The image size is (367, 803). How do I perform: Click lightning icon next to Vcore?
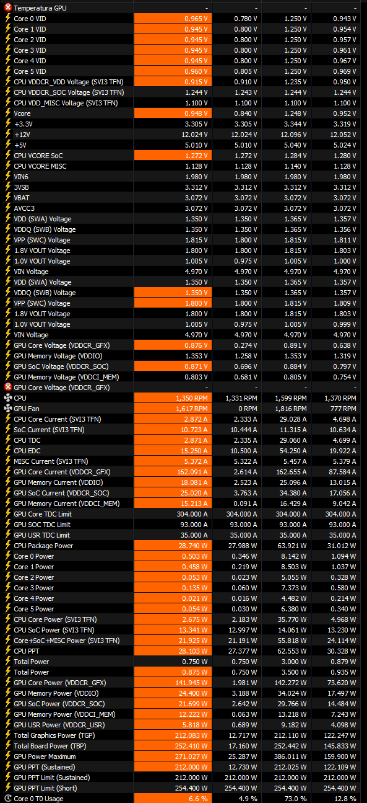8,113
